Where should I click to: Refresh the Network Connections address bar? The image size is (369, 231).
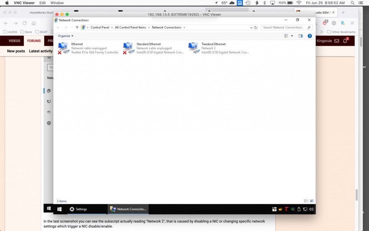tap(256, 28)
